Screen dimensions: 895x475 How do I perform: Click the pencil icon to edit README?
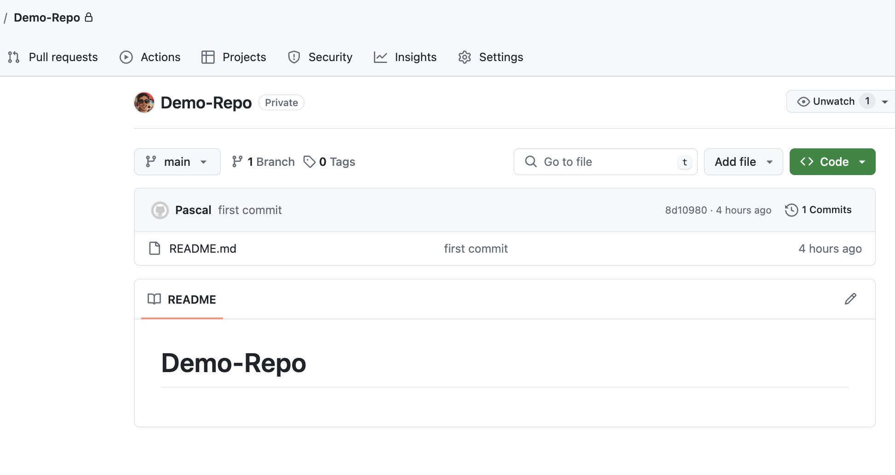[850, 299]
